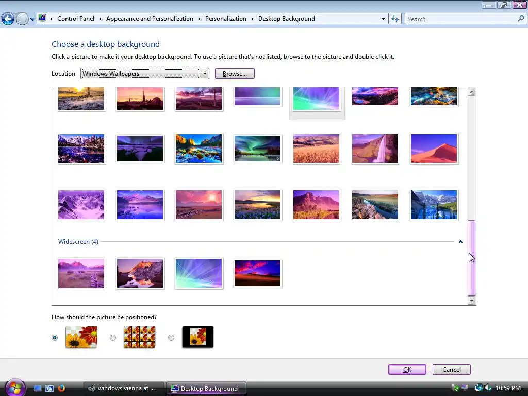Select centered picture position radio button
This screenshot has width=528, height=396.
click(171, 337)
